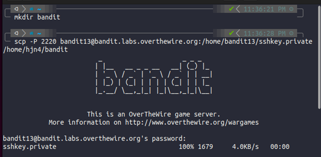Click the Ubuntu logo icon in the second prompt

16,33
